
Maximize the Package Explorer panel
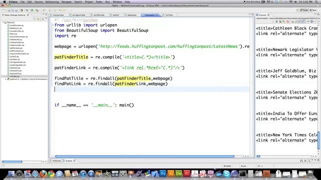coord(46,14)
